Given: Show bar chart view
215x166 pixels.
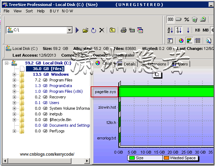Looking at the screenshot, I should (189, 41).
